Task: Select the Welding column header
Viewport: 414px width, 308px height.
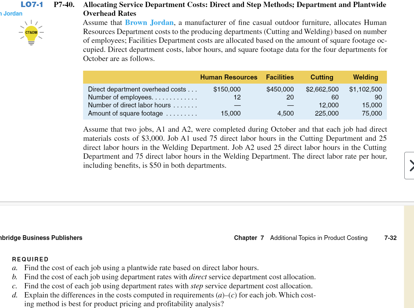Action: (x=365, y=77)
